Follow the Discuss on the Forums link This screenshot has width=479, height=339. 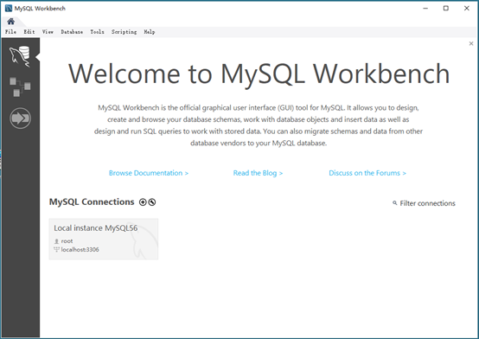coord(367,173)
